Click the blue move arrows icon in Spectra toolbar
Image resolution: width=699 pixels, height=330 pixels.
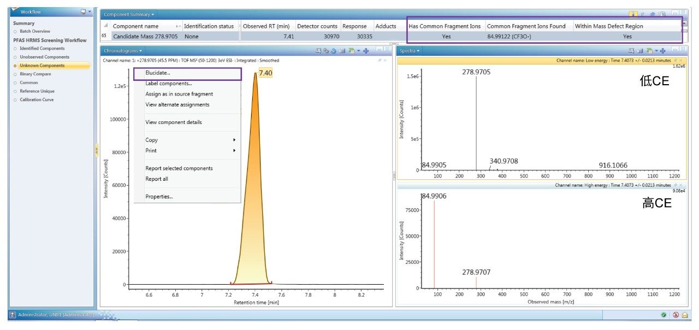click(x=662, y=50)
